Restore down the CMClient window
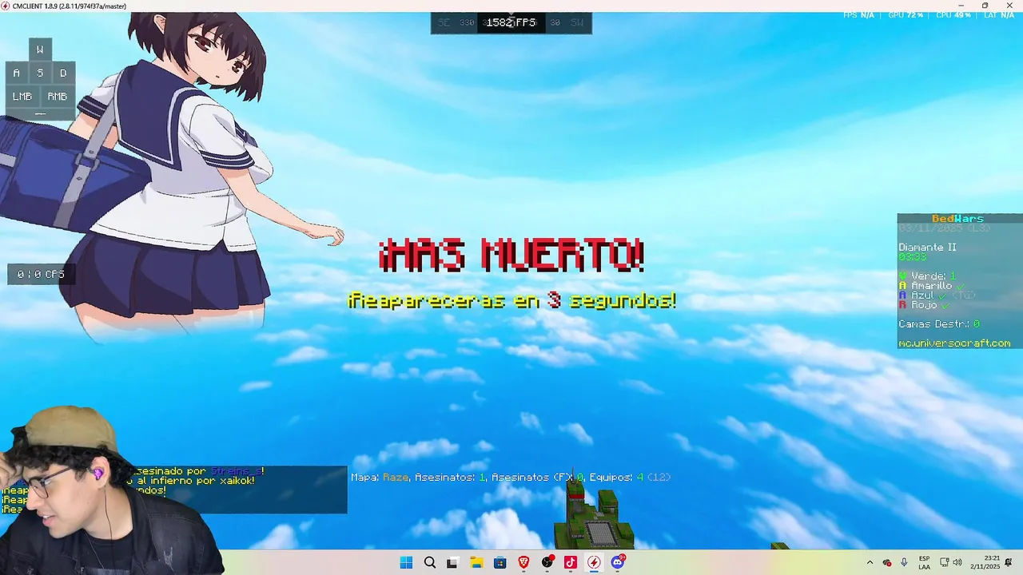1023x575 pixels. 985,6
